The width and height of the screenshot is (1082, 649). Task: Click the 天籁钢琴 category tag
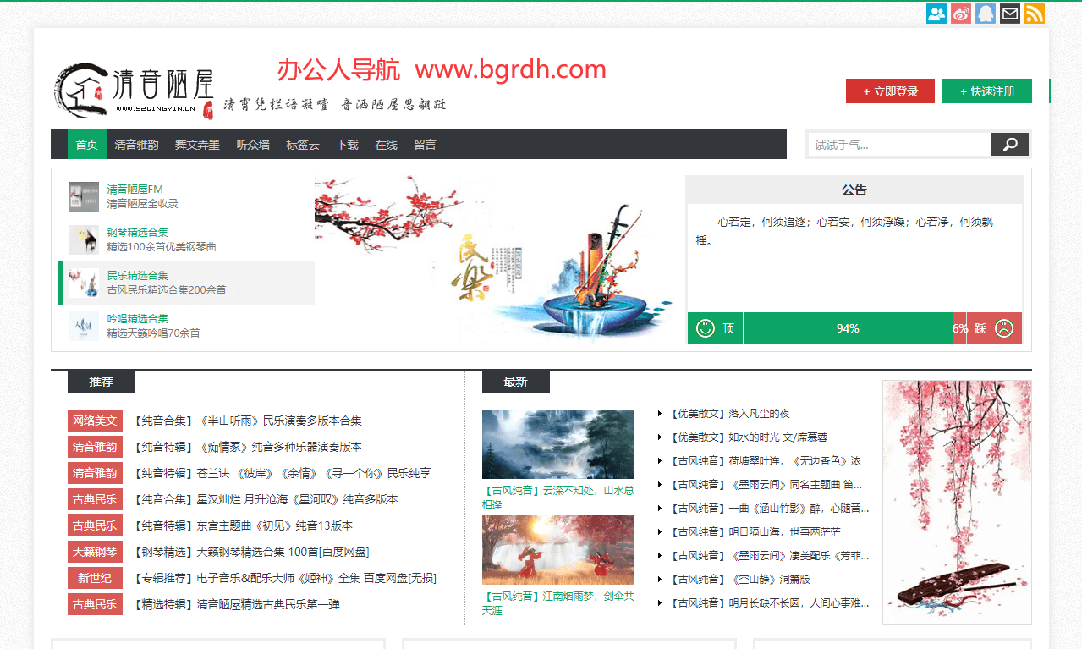pyautogui.click(x=95, y=552)
